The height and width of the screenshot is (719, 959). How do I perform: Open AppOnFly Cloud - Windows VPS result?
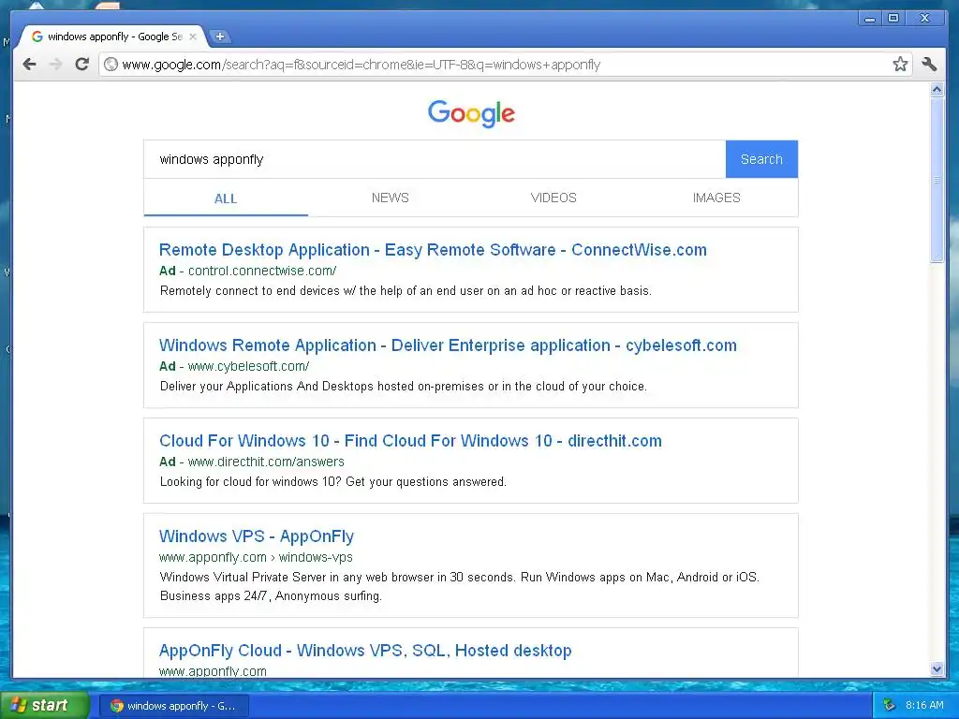(365, 651)
